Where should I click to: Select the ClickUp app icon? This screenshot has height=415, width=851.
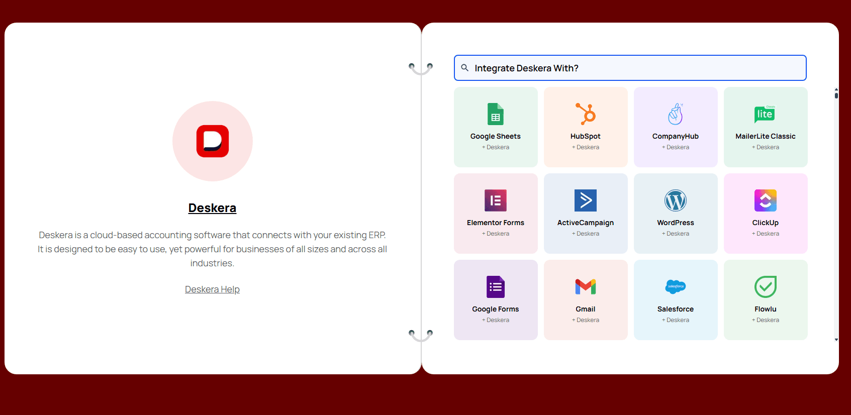tap(766, 200)
